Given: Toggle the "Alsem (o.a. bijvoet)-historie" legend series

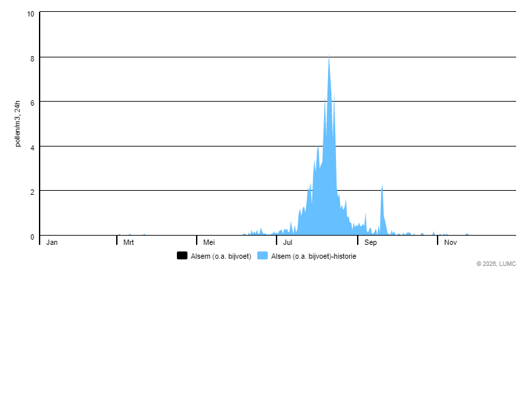Looking at the screenshot, I should pos(313,256).
